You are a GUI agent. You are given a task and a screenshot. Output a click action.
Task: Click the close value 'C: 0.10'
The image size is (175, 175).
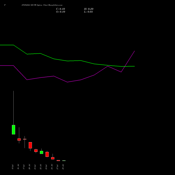tap(61, 9)
